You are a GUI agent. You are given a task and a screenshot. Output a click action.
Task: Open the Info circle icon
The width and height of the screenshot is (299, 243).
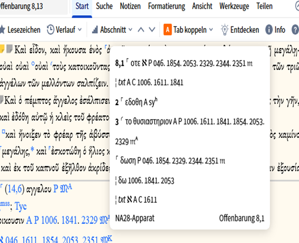pyautogui.click(x=269, y=30)
